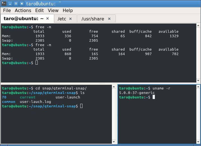The image size is (201, 146).
Task: Switch to the /usr/share tab
Action: pyautogui.click(x=96, y=19)
